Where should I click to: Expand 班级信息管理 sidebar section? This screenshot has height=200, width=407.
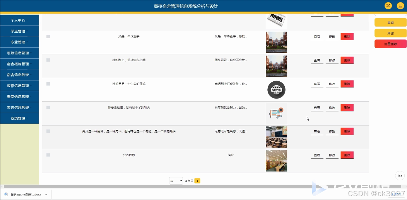coord(19,53)
